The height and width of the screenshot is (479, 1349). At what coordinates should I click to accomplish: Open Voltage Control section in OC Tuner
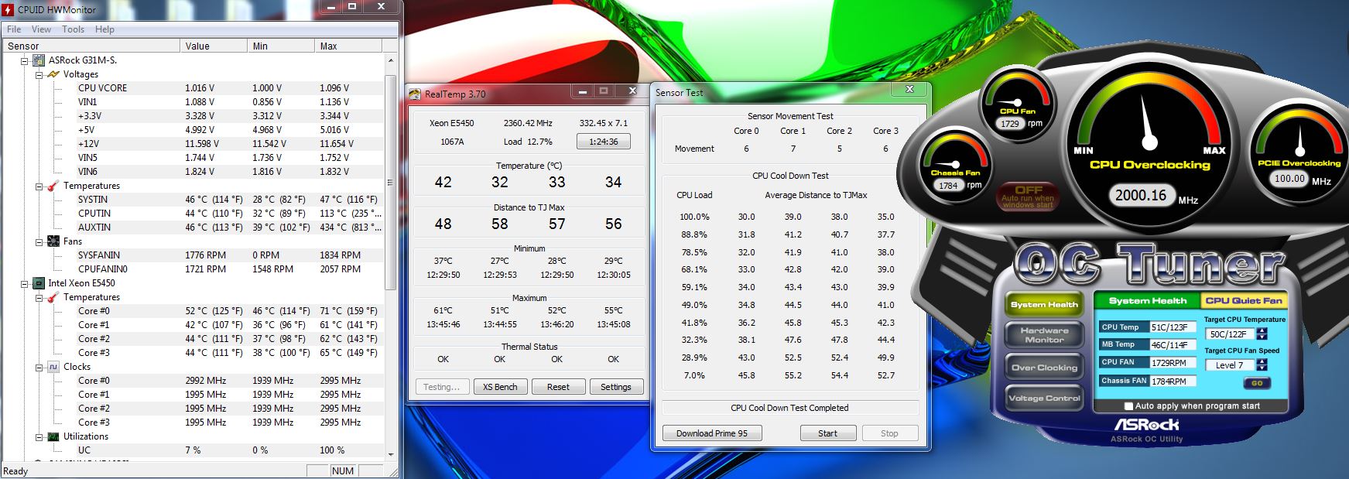(x=1044, y=398)
